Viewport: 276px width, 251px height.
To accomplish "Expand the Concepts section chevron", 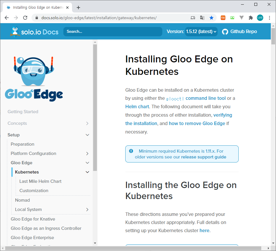I will click(x=87, y=123).
